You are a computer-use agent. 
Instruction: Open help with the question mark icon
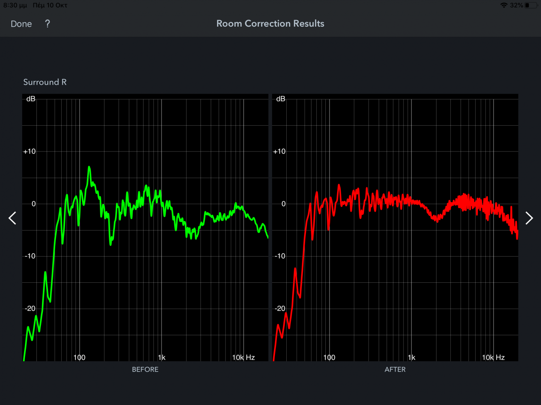coord(47,24)
